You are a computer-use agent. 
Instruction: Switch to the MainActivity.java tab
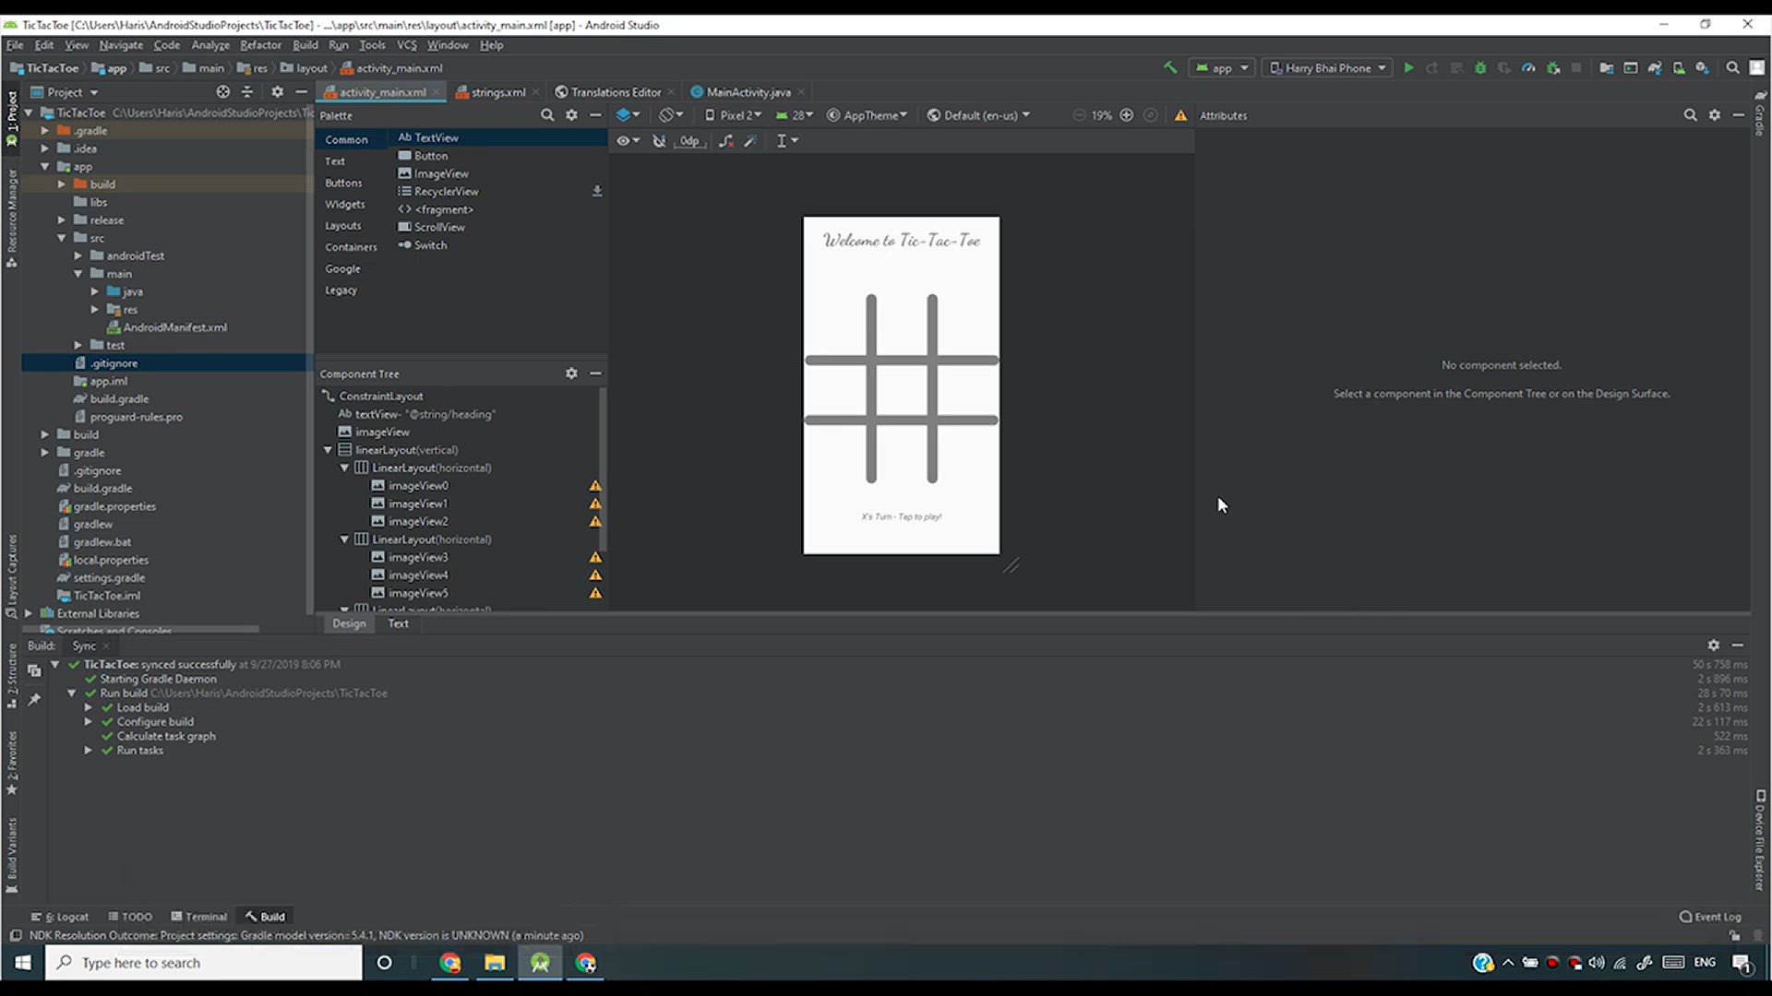(748, 92)
